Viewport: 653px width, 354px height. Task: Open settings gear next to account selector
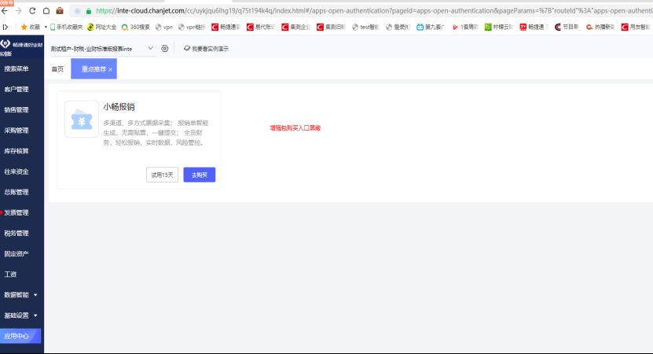click(x=165, y=49)
